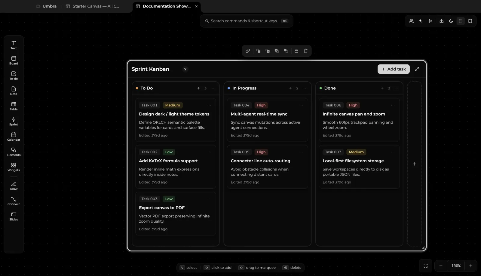Select the Calendar tool
Image resolution: width=481 pixels, height=276 pixels.
point(14,136)
